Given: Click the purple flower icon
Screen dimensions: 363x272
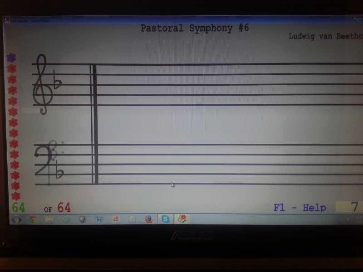Looking at the screenshot, I should (11, 58).
